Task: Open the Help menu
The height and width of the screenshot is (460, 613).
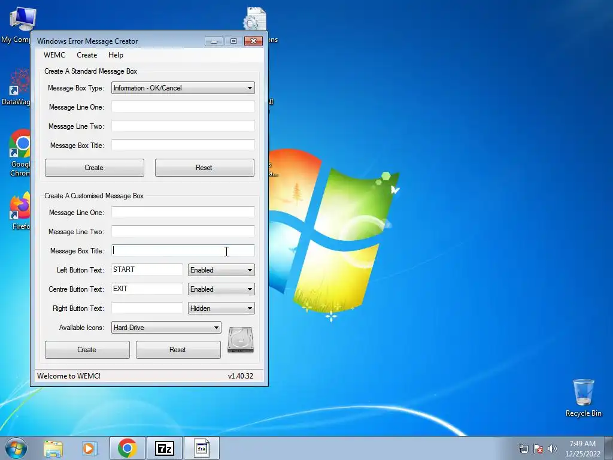Action: 116,55
